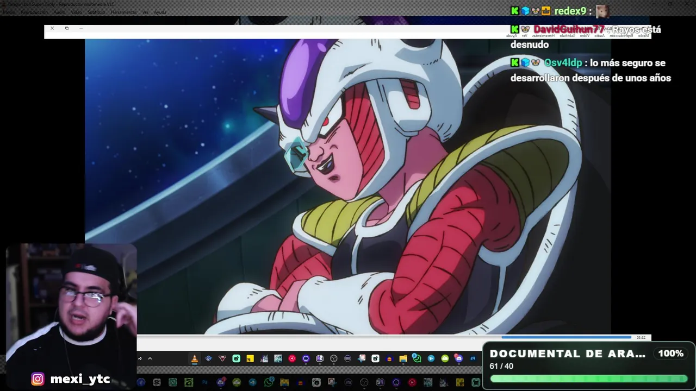Image resolution: width=696 pixels, height=391 pixels.
Task: Open the yellow Sticky Notes icon in upper taskbar row
Action: tap(250, 358)
